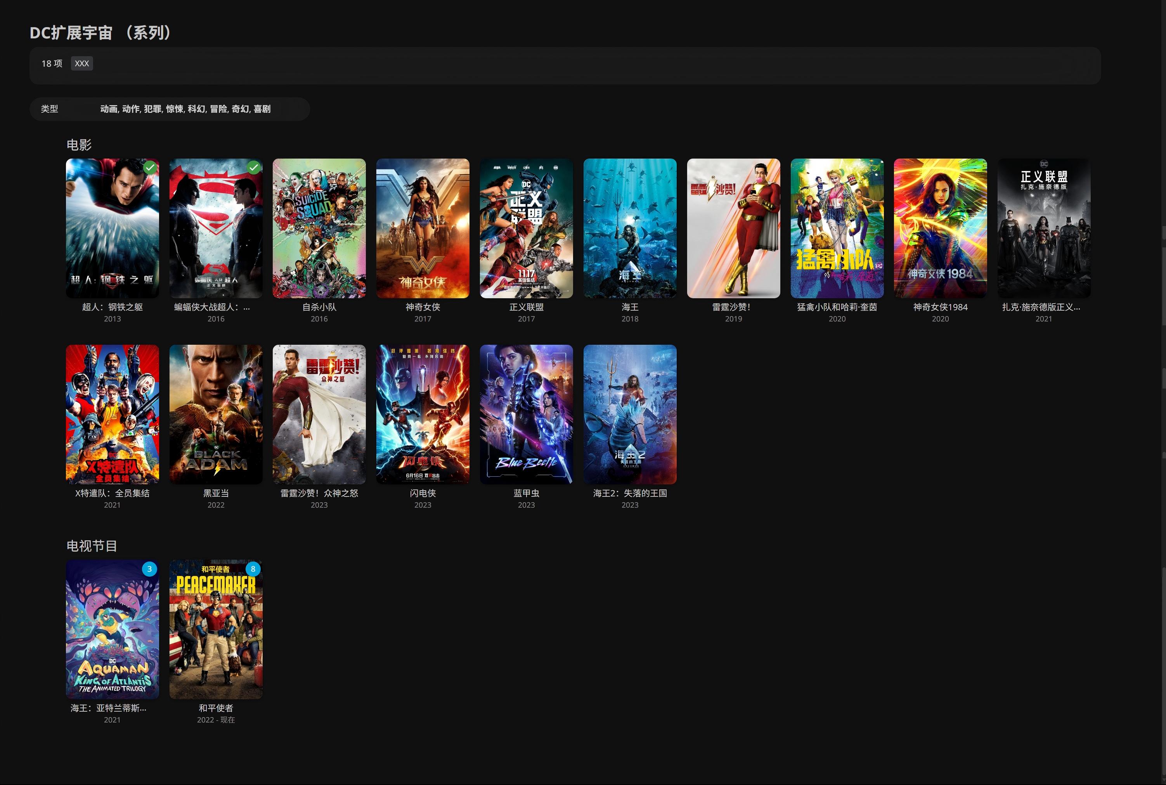Click the 2022 - 现在 year text
The width and height of the screenshot is (1166, 785).
point(216,720)
